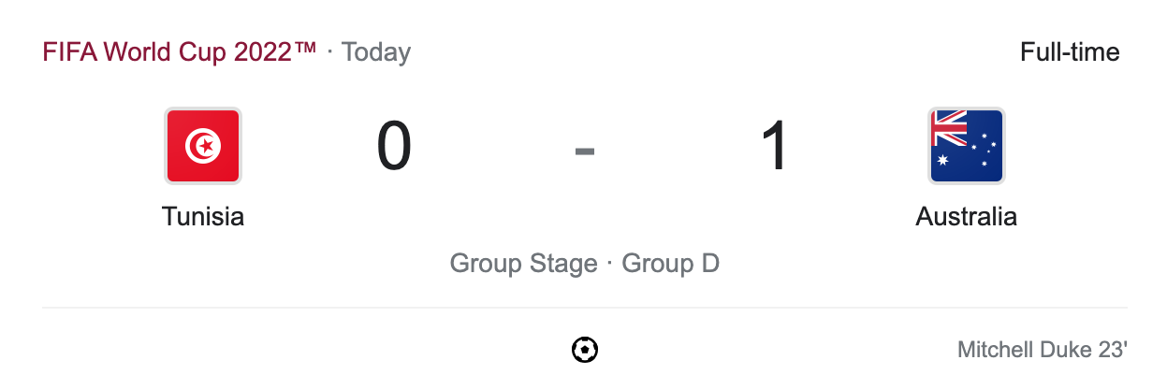Image resolution: width=1167 pixels, height=389 pixels.
Task: Click the Australia flag icon
Action: coord(966,146)
